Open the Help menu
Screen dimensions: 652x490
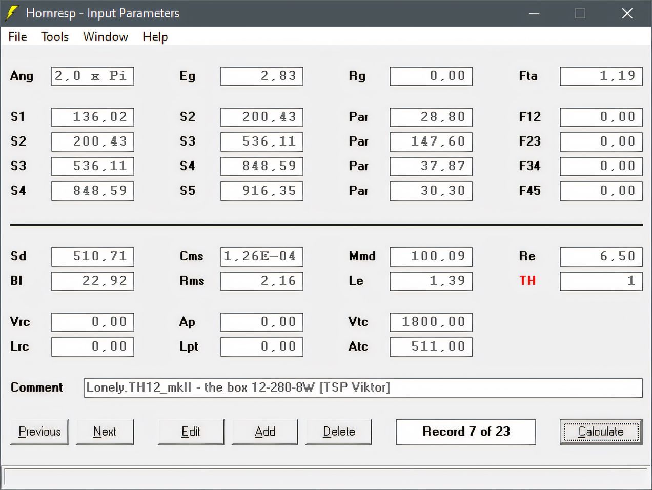(x=155, y=37)
